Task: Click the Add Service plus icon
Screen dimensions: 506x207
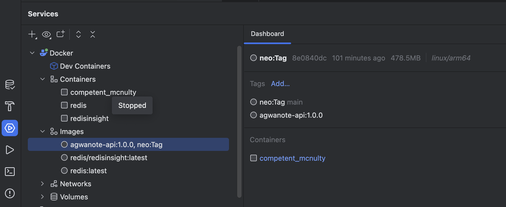Action: (x=32, y=34)
